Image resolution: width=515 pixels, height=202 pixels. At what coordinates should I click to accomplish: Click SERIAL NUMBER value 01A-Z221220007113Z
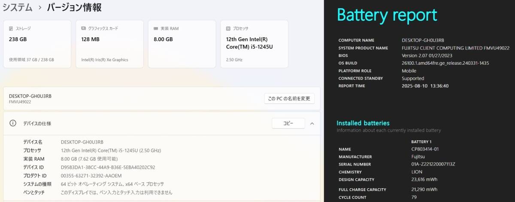click(433, 164)
